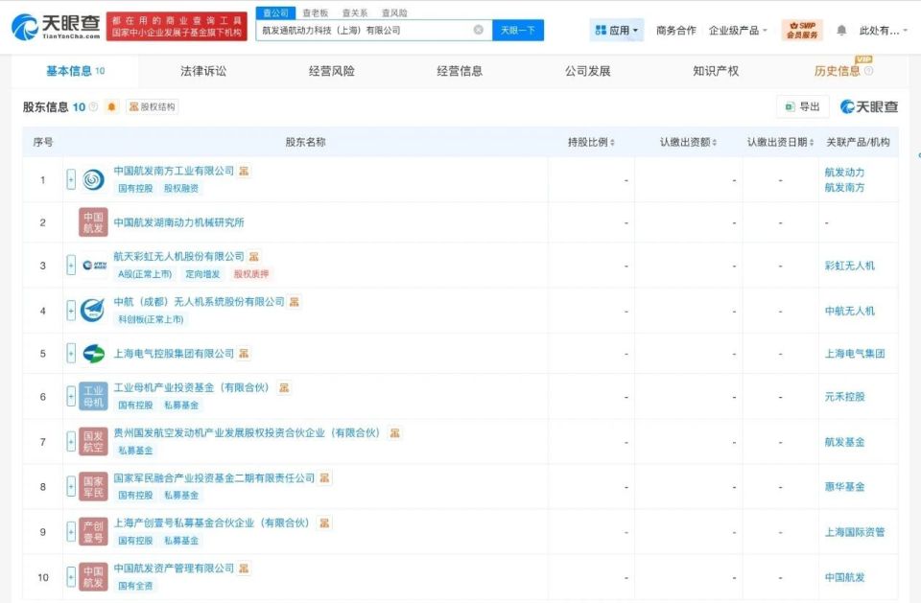The height and width of the screenshot is (603, 921).
Task: Click the orange bell icon next to 股东信息
Action: [x=111, y=106]
